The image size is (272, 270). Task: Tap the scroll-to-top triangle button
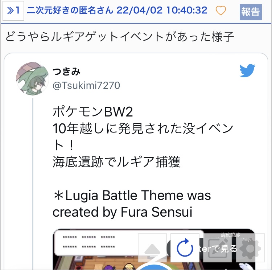(x=152, y=247)
